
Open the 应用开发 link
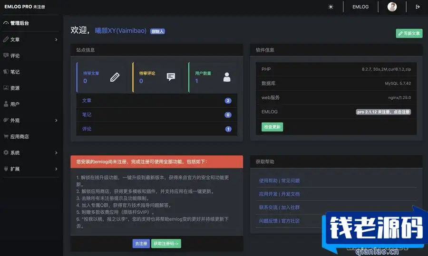point(268,194)
